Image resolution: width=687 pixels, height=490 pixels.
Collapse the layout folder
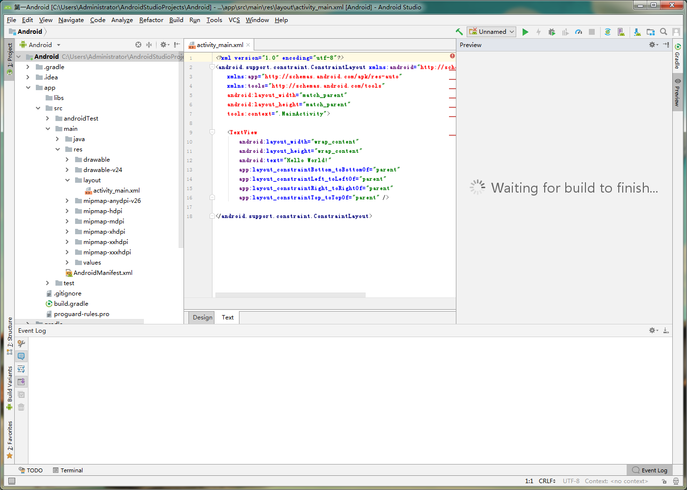click(x=67, y=180)
